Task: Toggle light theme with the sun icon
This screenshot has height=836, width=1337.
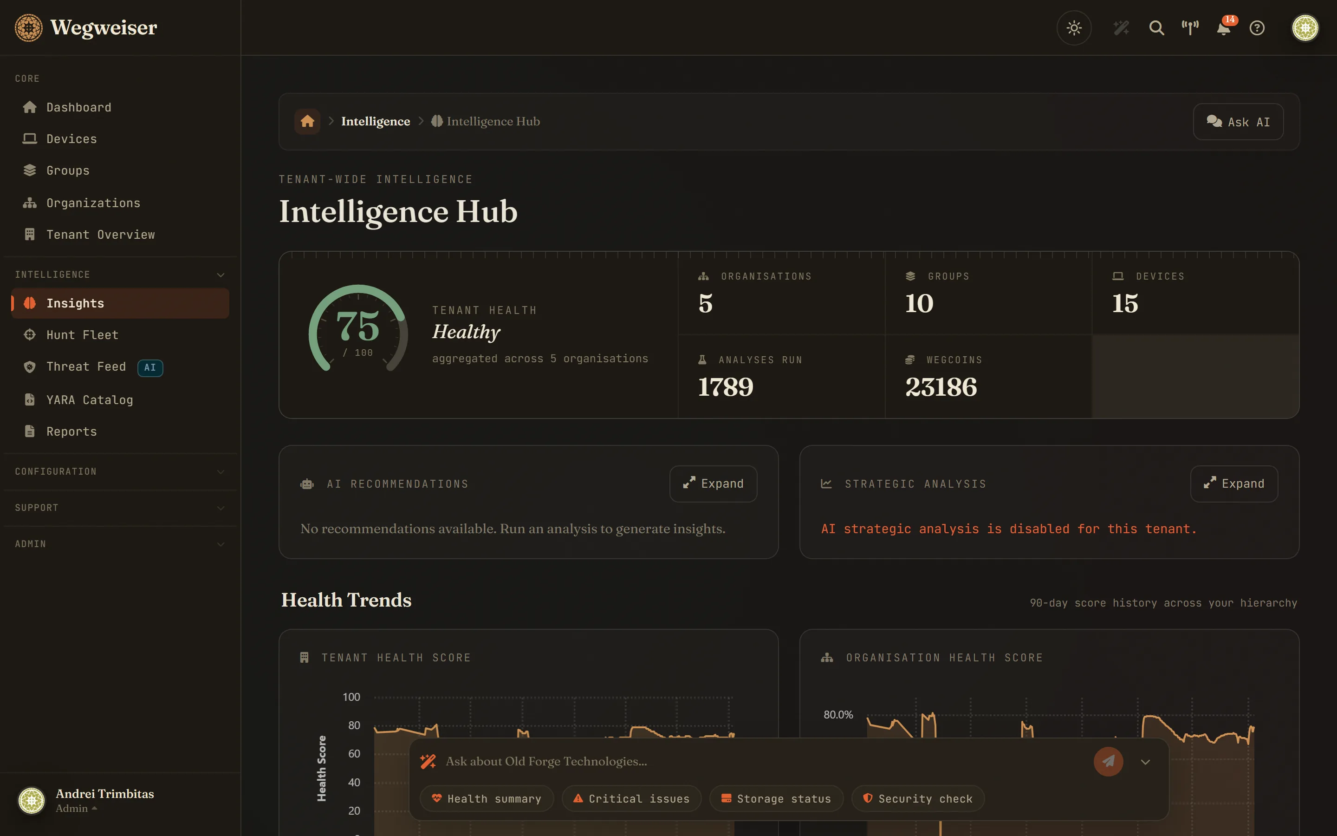Action: click(x=1074, y=28)
